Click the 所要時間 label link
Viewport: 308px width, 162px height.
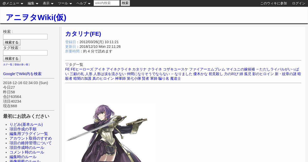click(72, 51)
